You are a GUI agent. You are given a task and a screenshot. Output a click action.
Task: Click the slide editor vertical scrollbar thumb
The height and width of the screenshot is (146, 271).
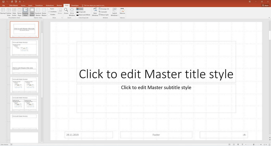click(x=270, y=35)
